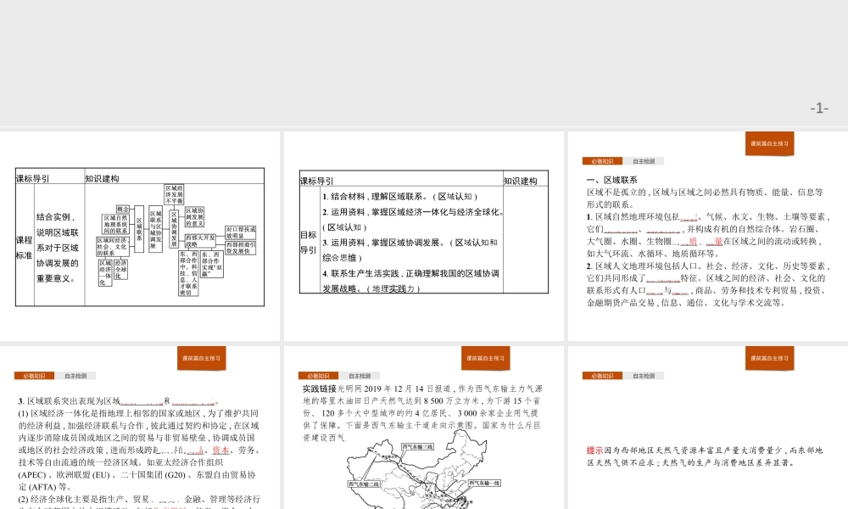Switch to 自主检测 tab on top-right slide
This screenshot has height=509, width=848.
point(644,160)
